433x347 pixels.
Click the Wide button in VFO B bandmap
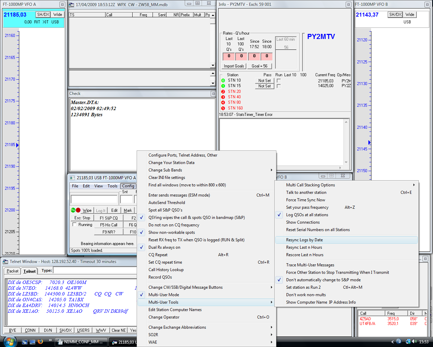(x=410, y=15)
